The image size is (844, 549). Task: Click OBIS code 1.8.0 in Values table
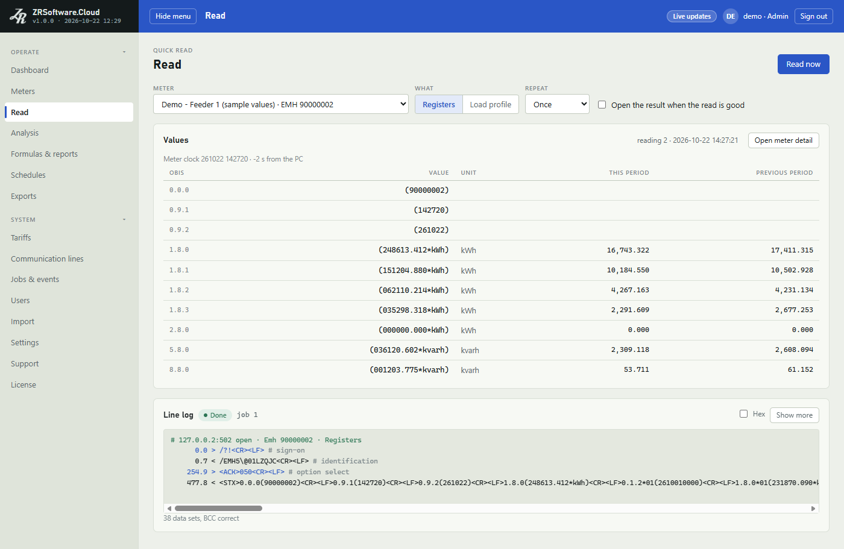(x=179, y=250)
